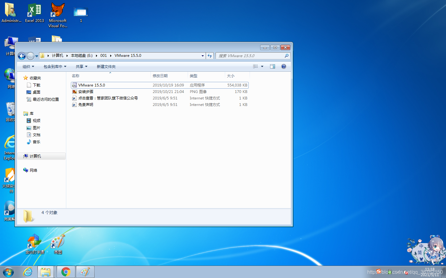The image size is (446, 278).
Task: Refresh the VMware 15.5.0 folder view
Action: 210,56
